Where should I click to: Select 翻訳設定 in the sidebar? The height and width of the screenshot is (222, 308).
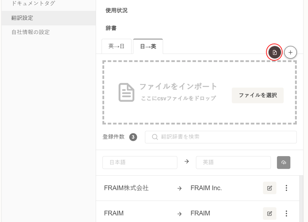click(22, 18)
